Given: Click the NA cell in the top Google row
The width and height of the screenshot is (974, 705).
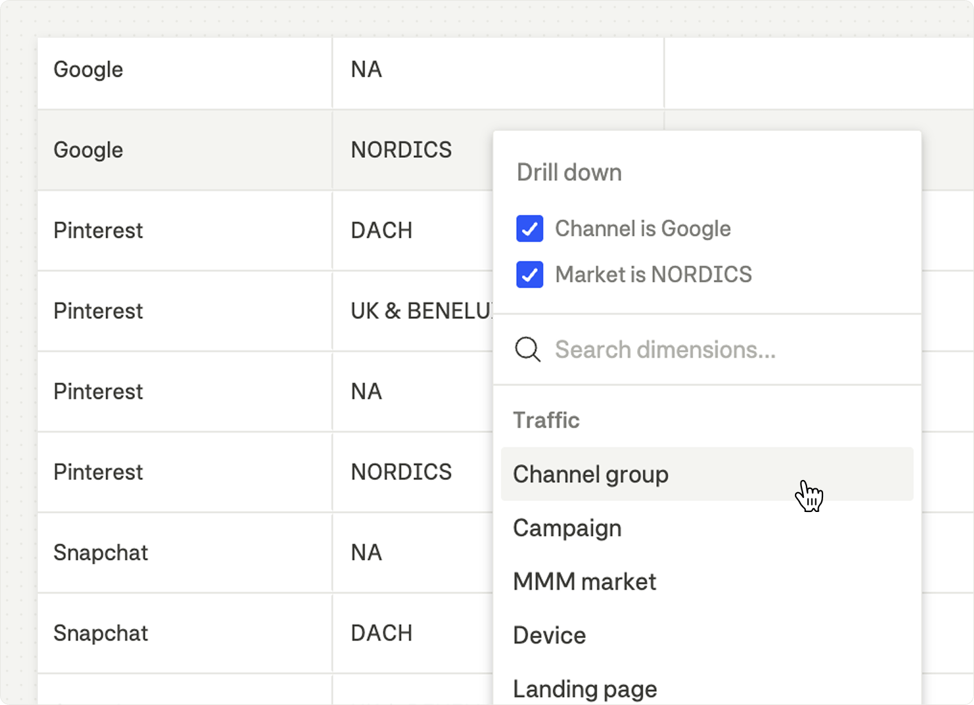Looking at the screenshot, I should pos(366,70).
